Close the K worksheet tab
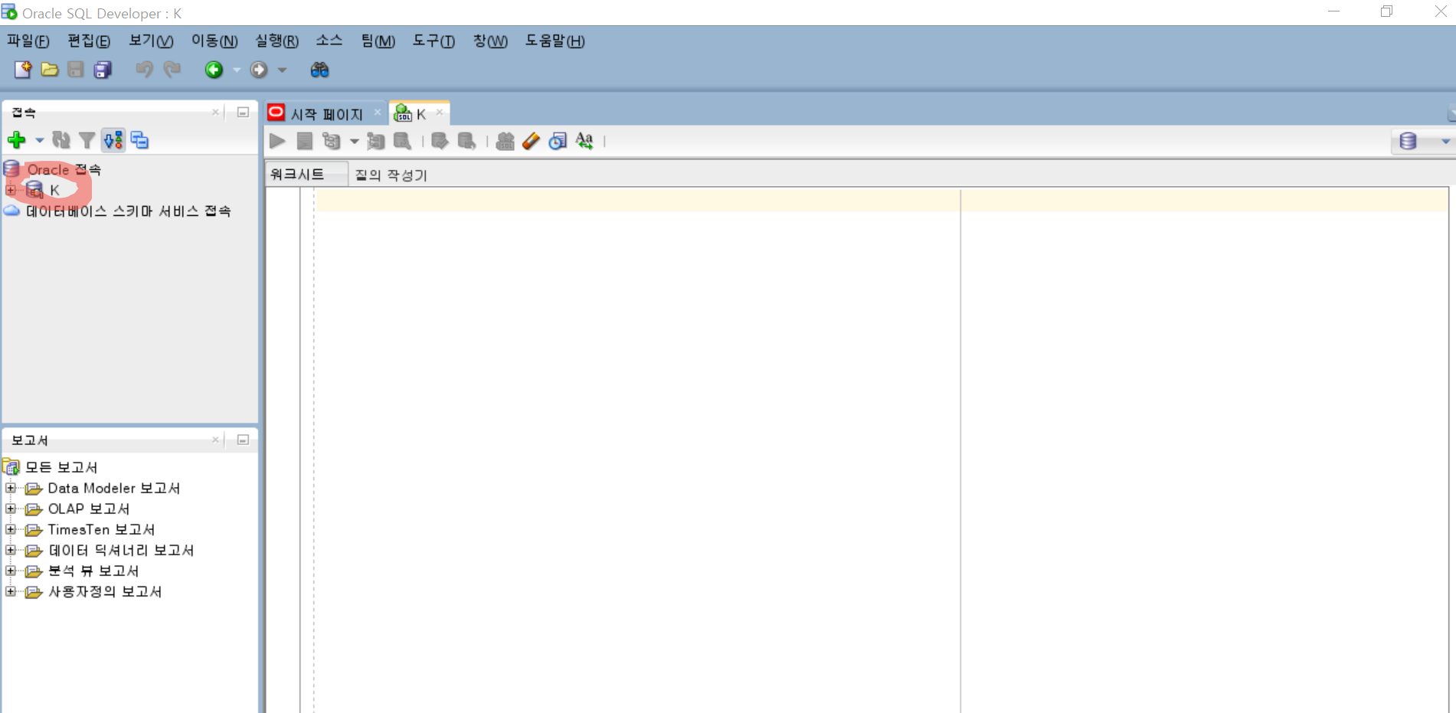This screenshot has width=1456, height=713. pyautogui.click(x=440, y=113)
